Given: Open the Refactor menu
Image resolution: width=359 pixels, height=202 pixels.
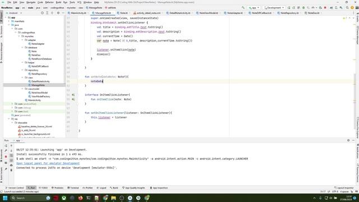Looking at the screenshot, I should (x=49, y=2).
